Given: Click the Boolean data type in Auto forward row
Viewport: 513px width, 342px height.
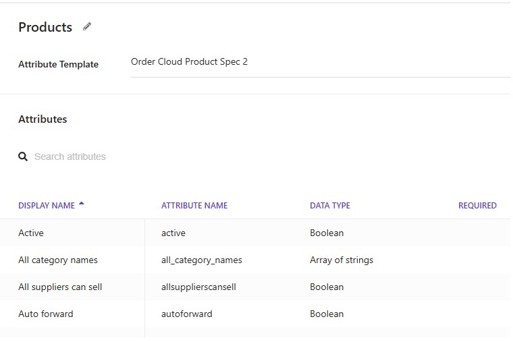Looking at the screenshot, I should click(327, 314).
